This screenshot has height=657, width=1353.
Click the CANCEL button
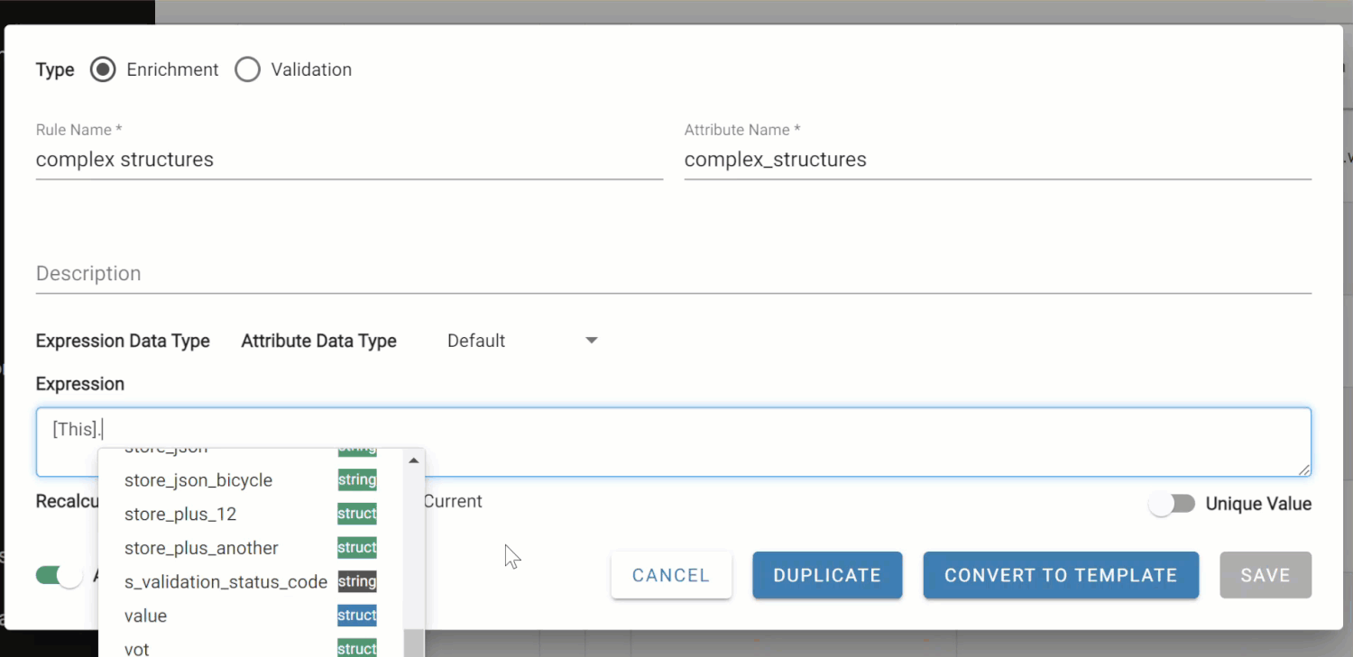click(671, 574)
